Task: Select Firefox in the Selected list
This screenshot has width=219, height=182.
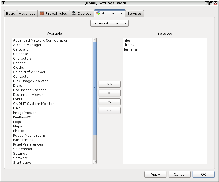Action: tap(129, 45)
